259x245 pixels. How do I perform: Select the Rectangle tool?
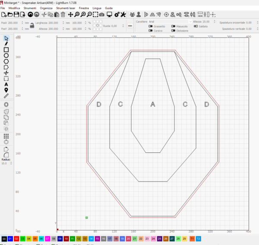coord(6,50)
